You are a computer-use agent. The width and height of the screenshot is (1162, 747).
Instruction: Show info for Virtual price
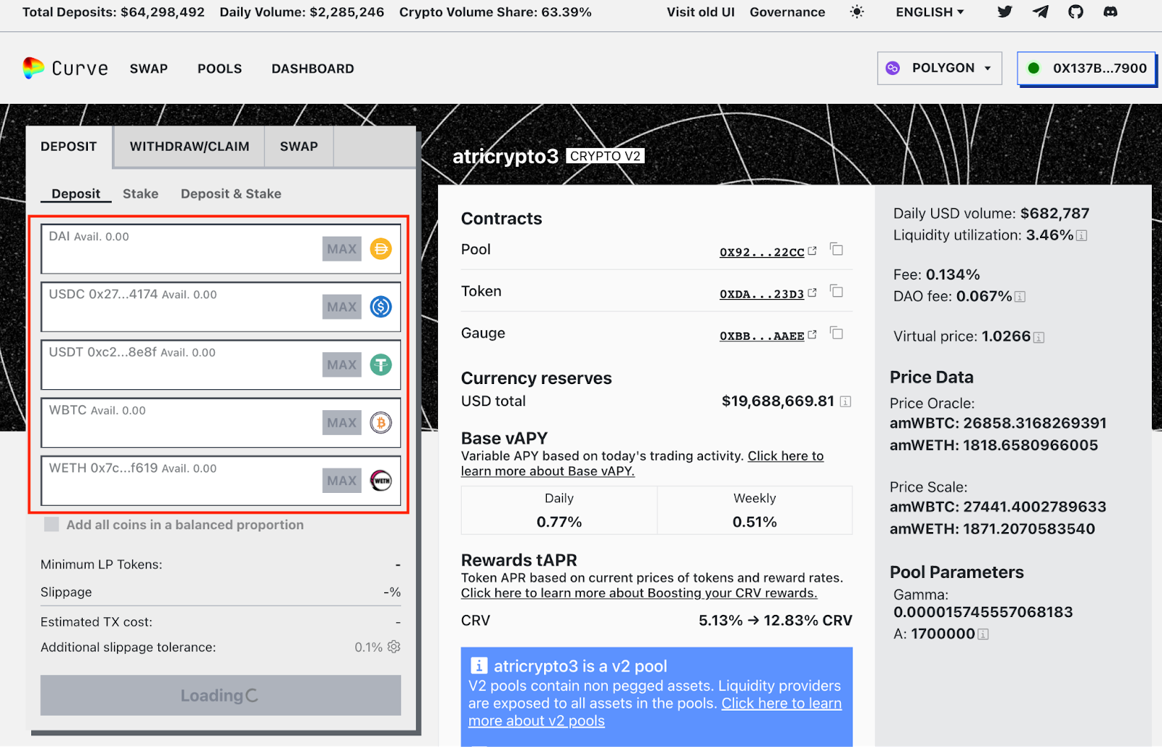pos(1039,338)
